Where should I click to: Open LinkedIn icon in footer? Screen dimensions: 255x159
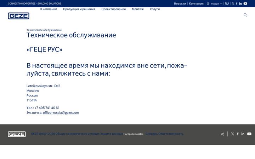(243, 134)
